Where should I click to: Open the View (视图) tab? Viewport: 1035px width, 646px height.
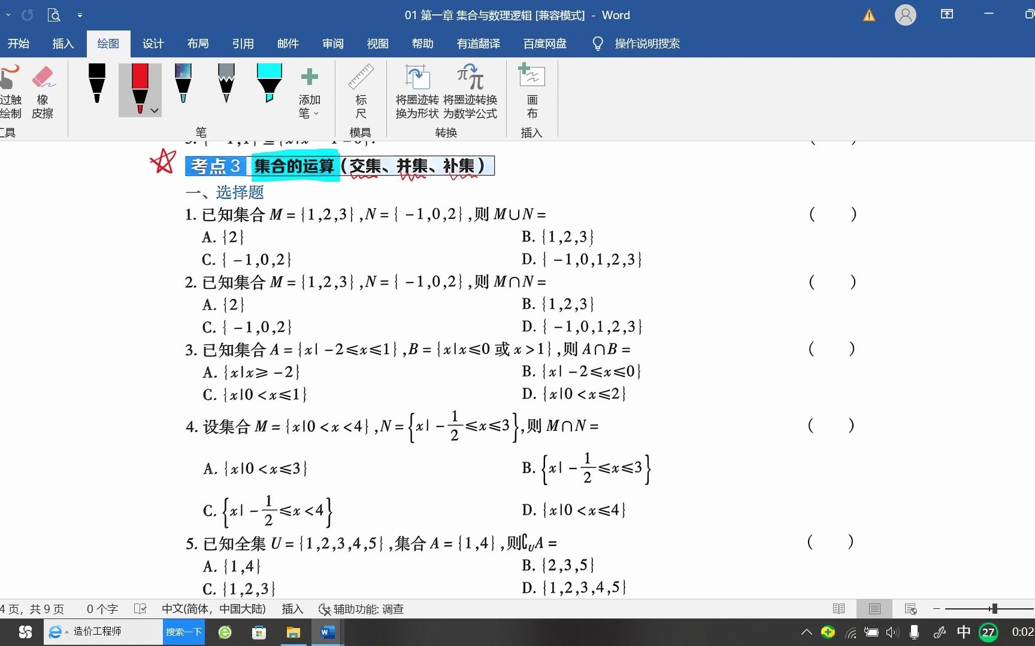377,44
